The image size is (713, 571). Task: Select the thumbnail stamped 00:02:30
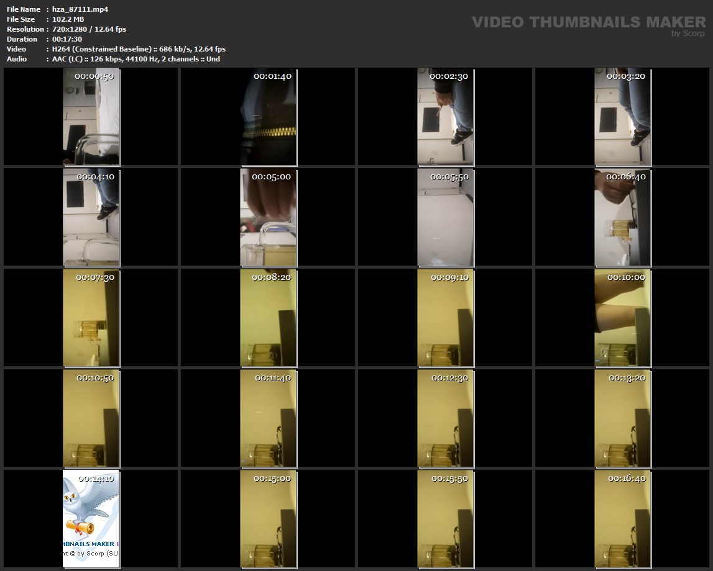(x=446, y=117)
